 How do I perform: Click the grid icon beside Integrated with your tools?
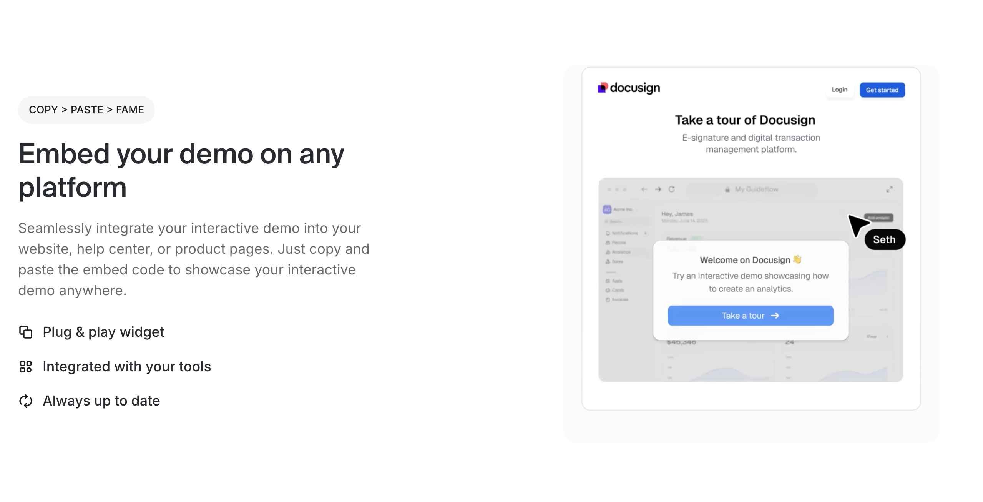pyautogui.click(x=26, y=367)
